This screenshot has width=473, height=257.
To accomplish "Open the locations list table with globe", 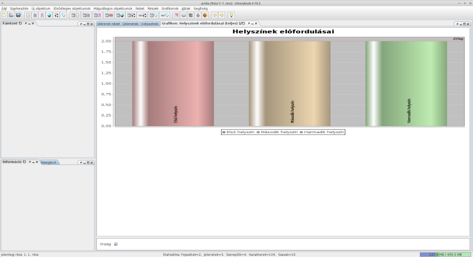I will click(x=120, y=15).
